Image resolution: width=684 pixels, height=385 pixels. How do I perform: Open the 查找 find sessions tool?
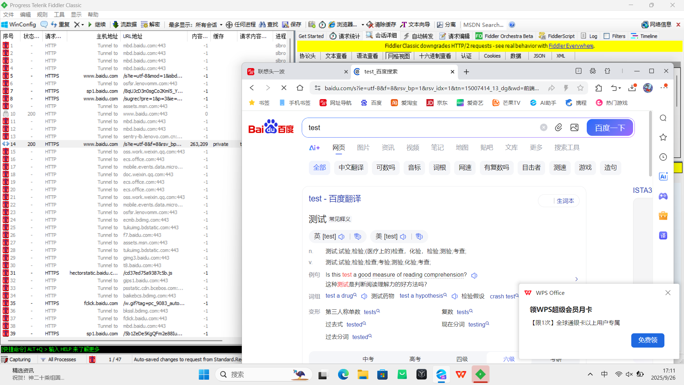click(x=268, y=25)
